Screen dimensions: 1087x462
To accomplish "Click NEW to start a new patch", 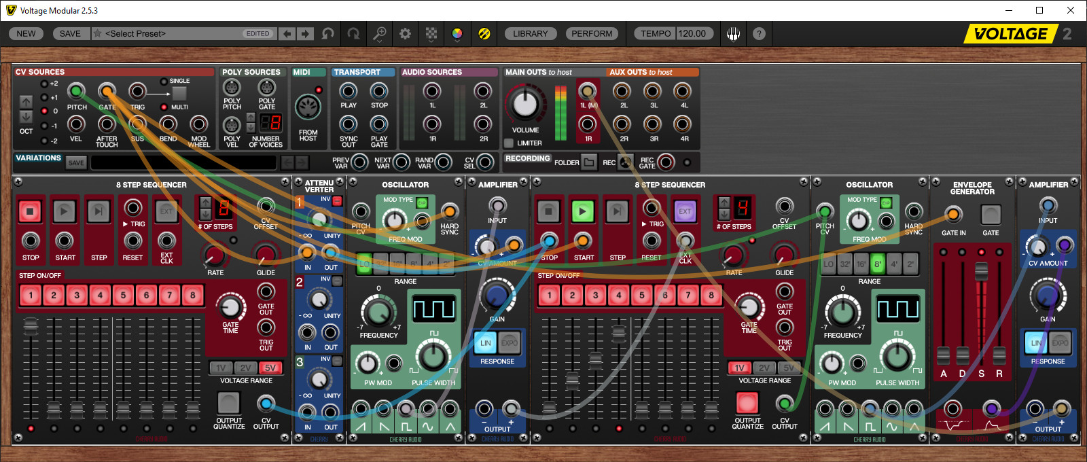I will (26, 33).
